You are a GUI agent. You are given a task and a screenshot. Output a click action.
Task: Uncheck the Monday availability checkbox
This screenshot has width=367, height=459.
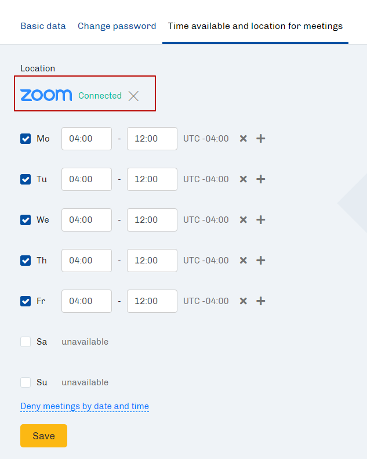coord(26,139)
